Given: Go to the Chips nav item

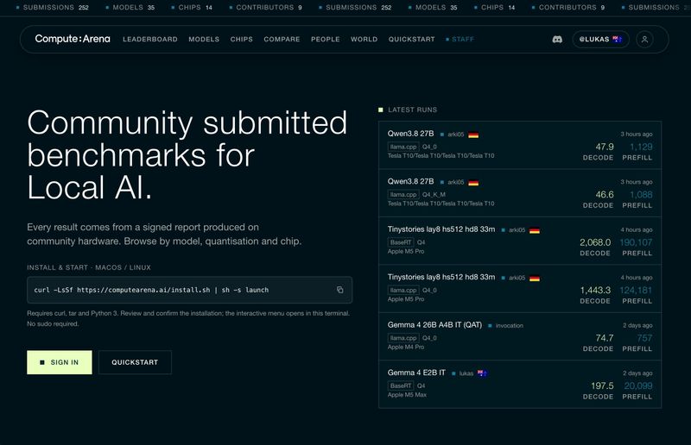Looking at the screenshot, I should pos(242,39).
